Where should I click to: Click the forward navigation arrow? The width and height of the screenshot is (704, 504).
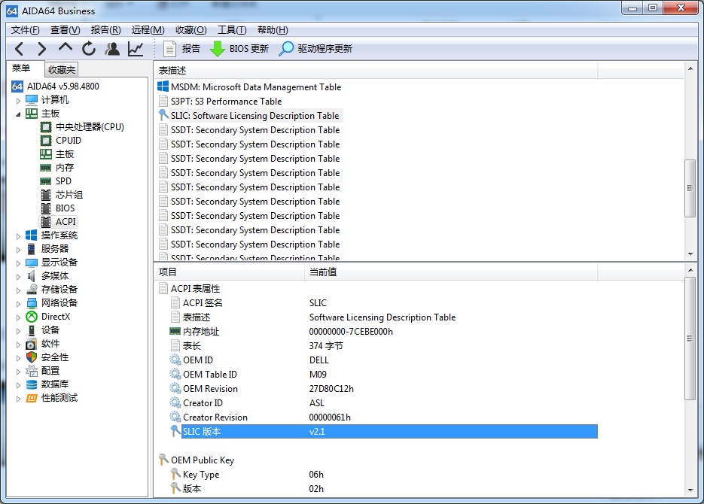42,49
